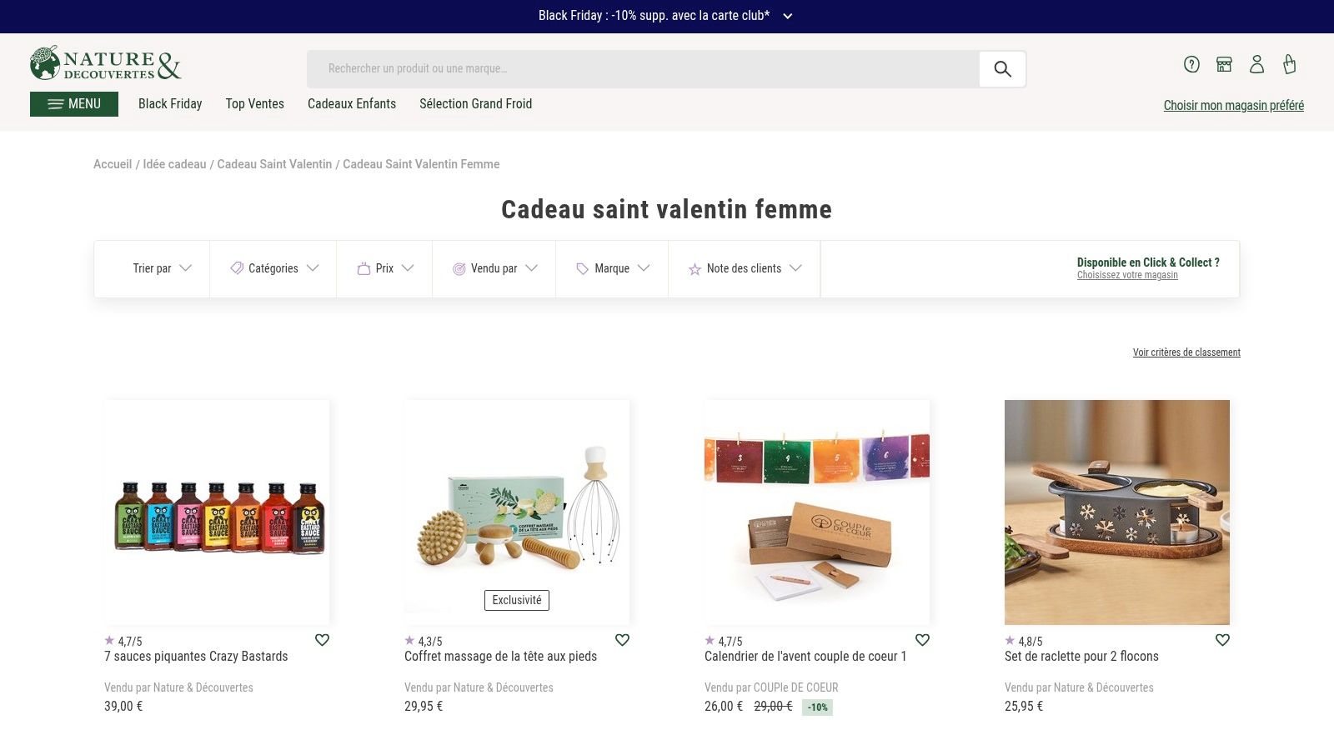Open the shopping bag icon
This screenshot has width=1334, height=750.
click(x=1289, y=64)
